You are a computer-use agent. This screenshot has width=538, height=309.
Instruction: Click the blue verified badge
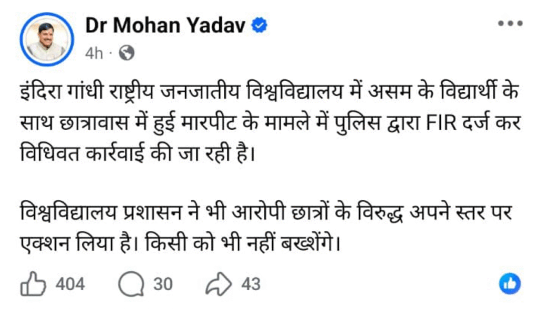pyautogui.click(x=260, y=25)
